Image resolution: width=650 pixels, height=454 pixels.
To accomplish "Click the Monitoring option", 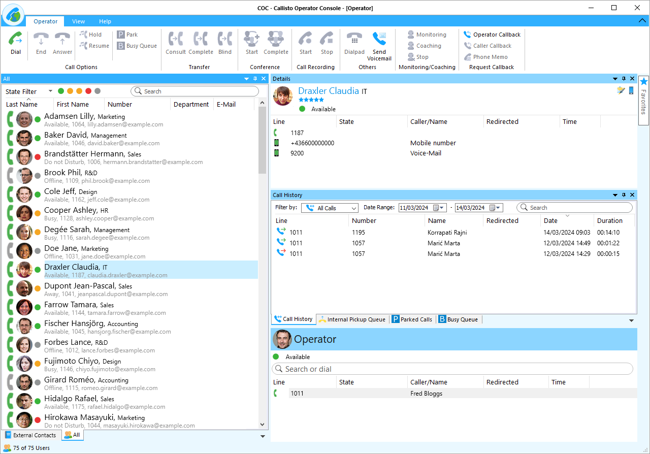I will coord(427,35).
